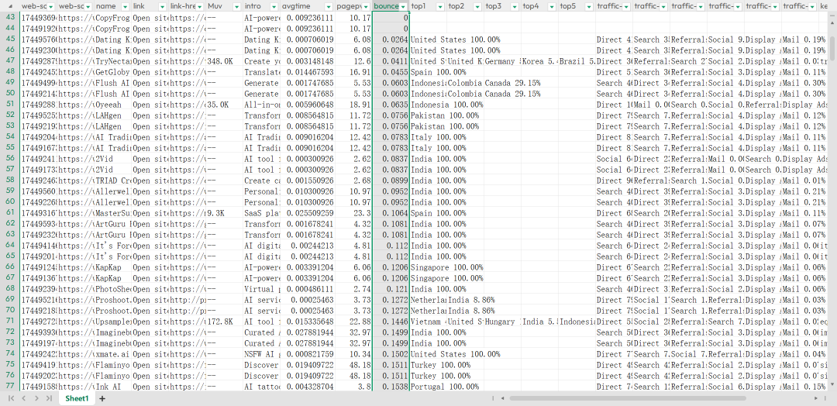The width and height of the screenshot is (837, 406).
Task: Open Sheet1 tab
Action: (x=77, y=398)
